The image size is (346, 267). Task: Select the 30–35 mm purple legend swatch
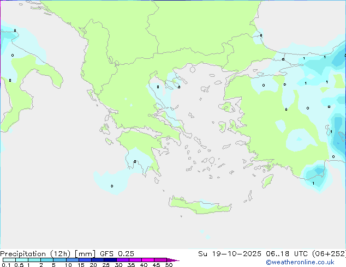(x=123, y=260)
